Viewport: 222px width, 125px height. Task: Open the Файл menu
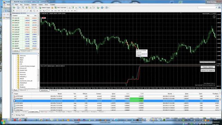[16, 5]
